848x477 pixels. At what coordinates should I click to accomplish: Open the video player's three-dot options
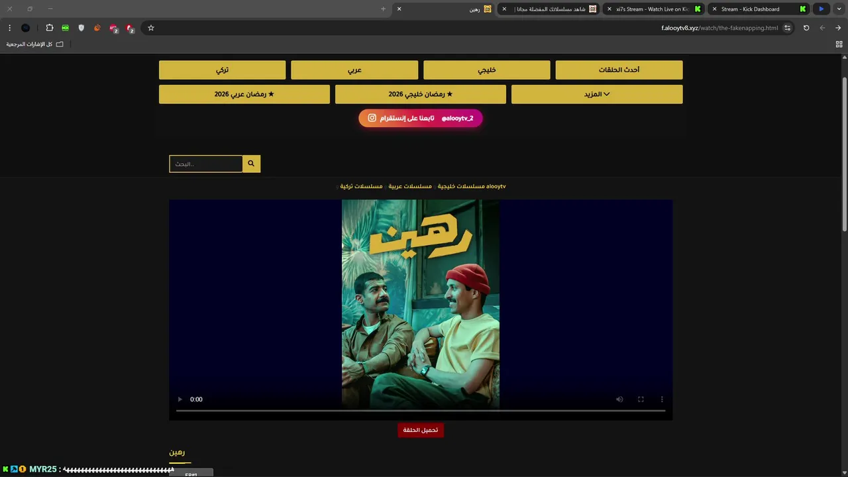point(662,399)
